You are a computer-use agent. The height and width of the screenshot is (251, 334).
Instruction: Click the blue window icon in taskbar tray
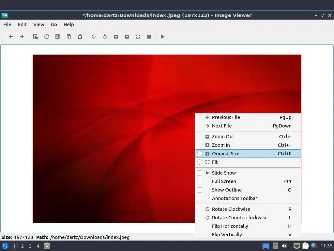(266, 246)
